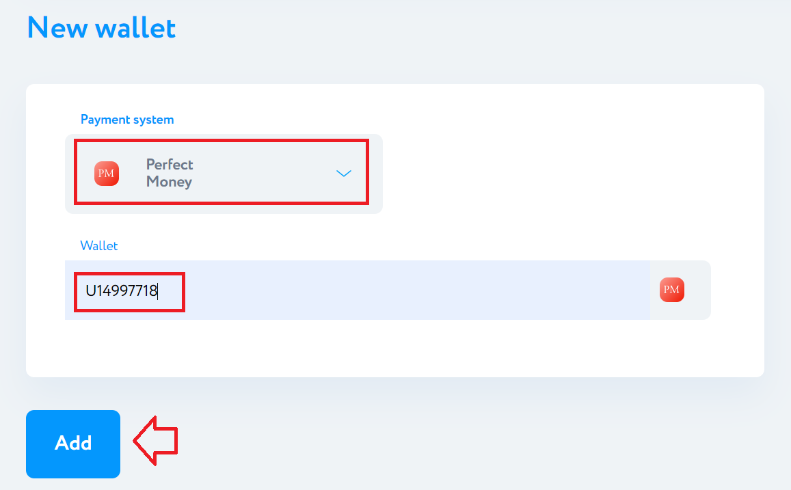Place the cursor after the wallet number U14997718

(158, 291)
